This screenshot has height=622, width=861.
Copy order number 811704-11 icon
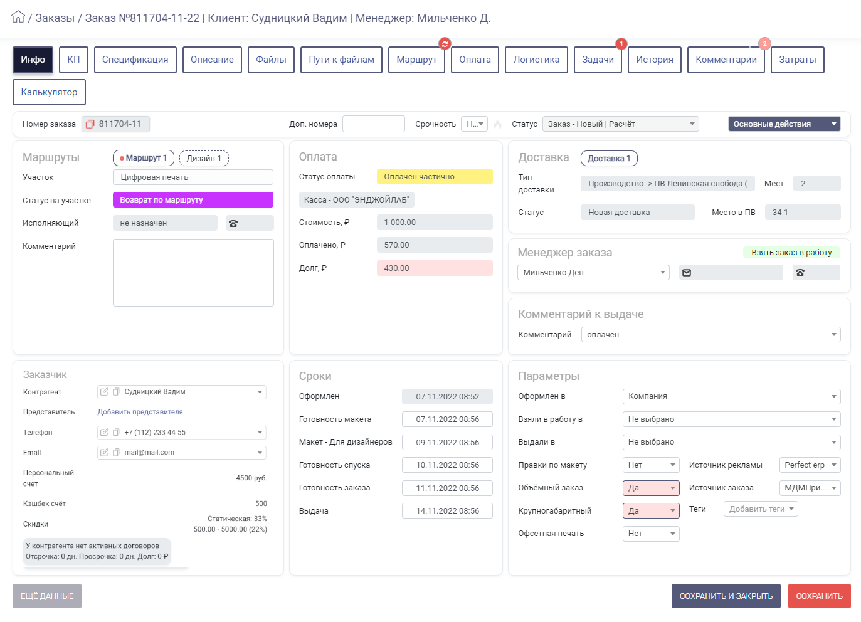click(90, 124)
